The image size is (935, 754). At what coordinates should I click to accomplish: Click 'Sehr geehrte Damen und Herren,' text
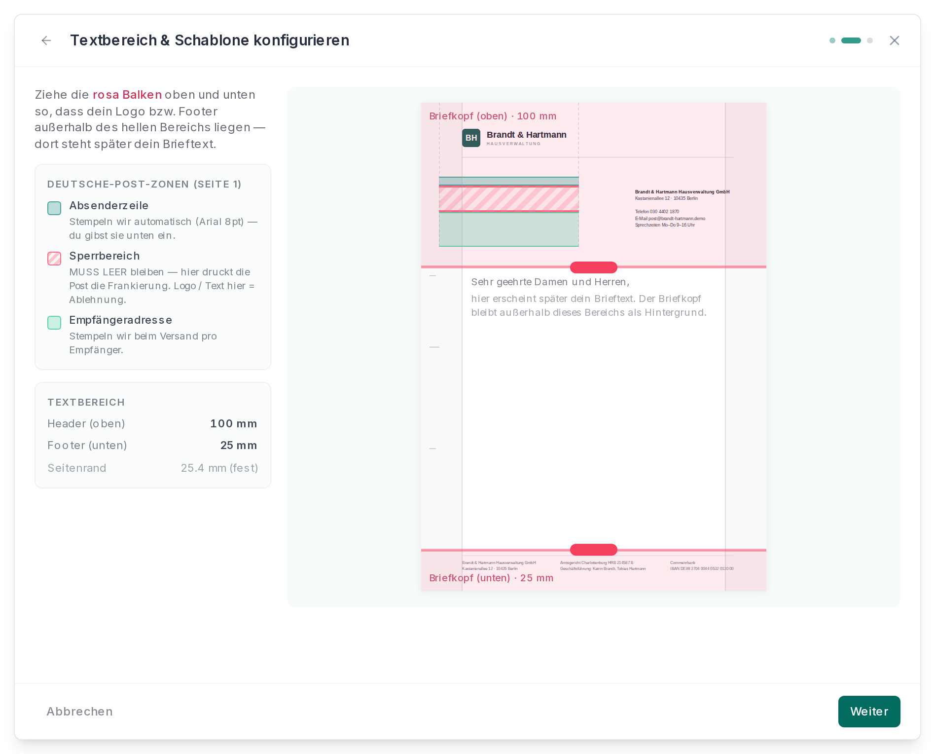[x=550, y=282]
